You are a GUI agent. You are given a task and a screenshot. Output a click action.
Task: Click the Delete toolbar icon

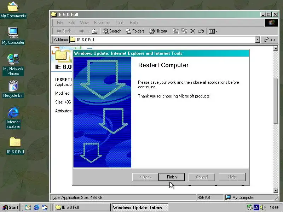(192, 31)
